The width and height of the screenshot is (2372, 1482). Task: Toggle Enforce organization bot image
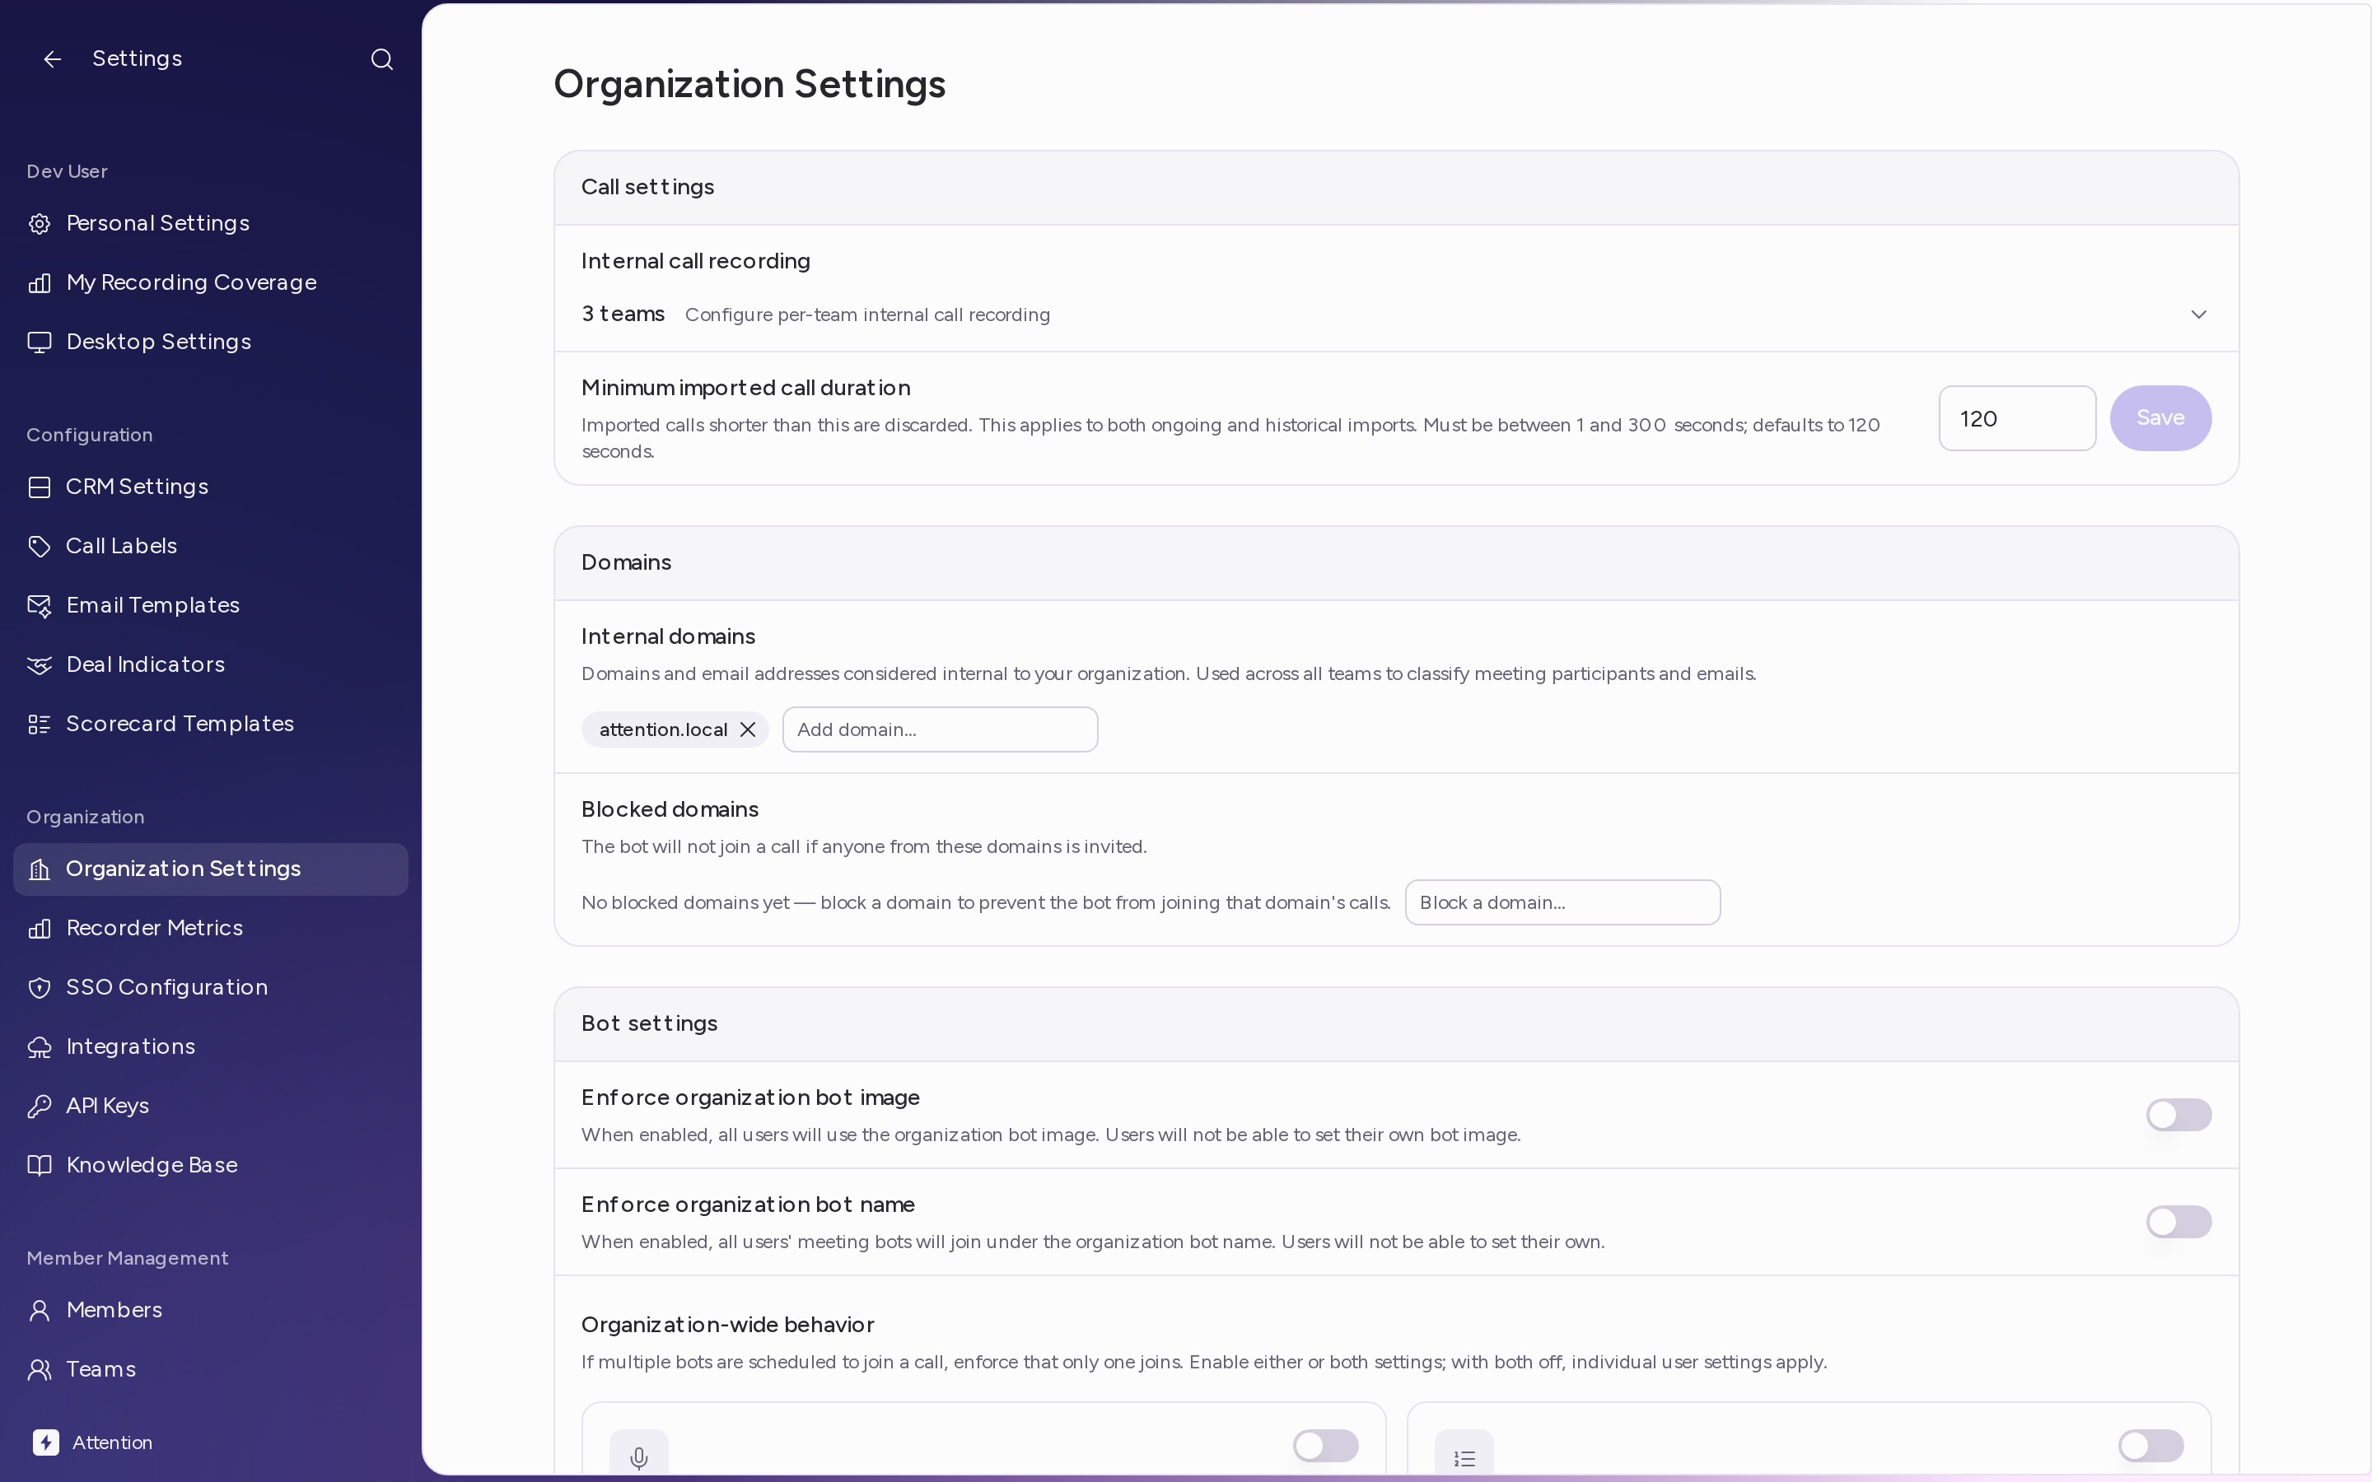pyautogui.click(x=2178, y=1115)
